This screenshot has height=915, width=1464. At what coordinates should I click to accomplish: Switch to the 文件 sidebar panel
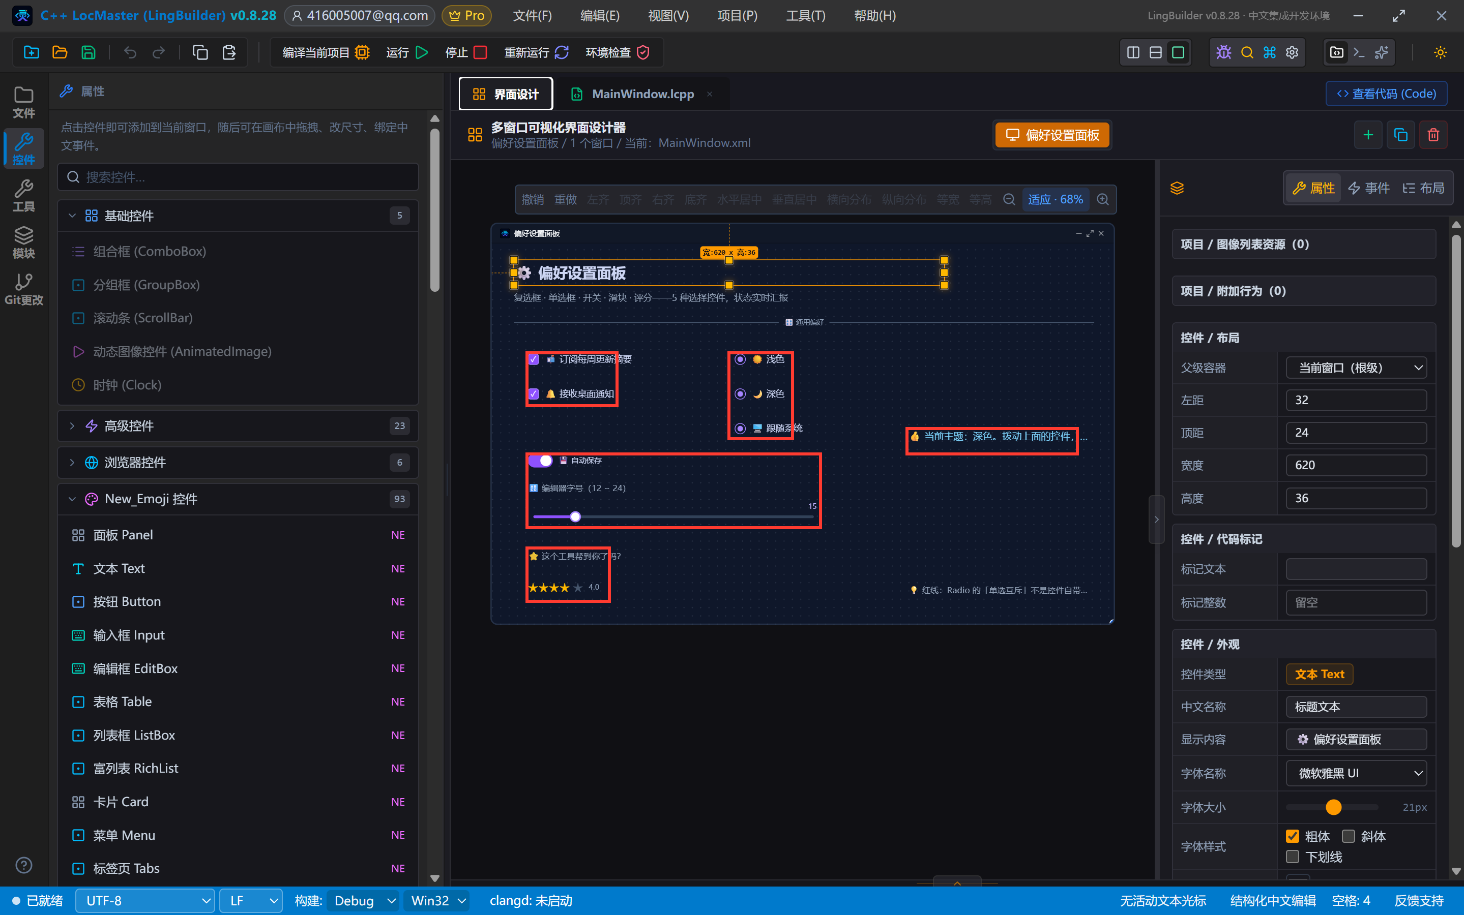(x=23, y=102)
